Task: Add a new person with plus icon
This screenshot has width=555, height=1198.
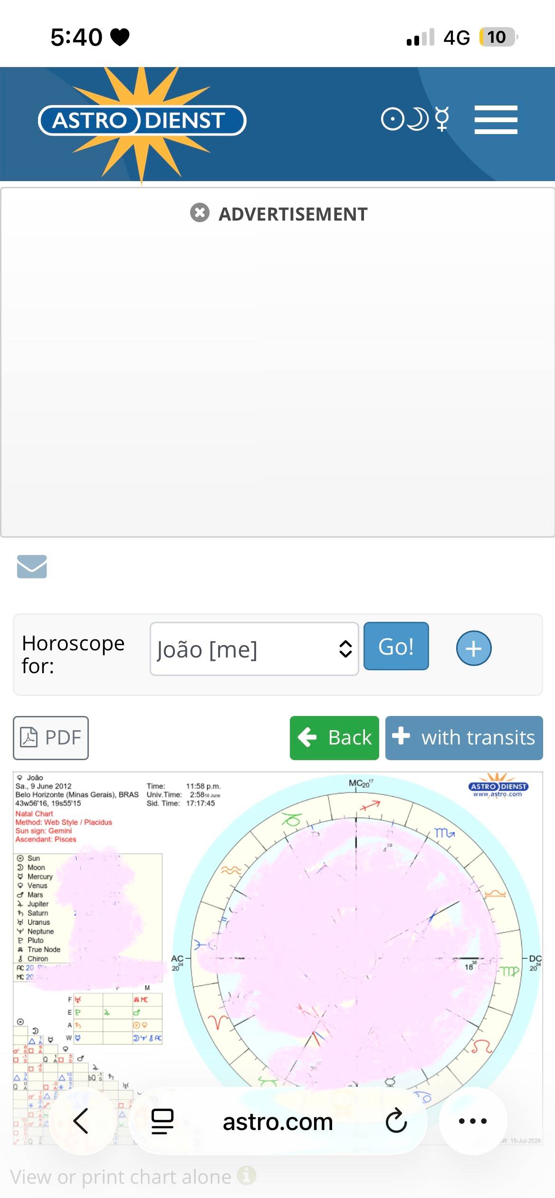Action: [x=474, y=648]
